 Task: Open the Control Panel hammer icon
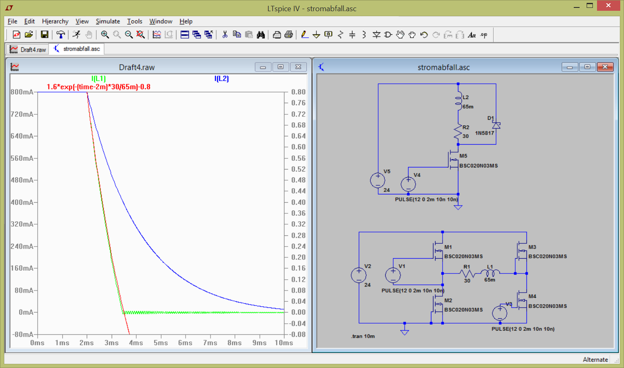pos(61,35)
